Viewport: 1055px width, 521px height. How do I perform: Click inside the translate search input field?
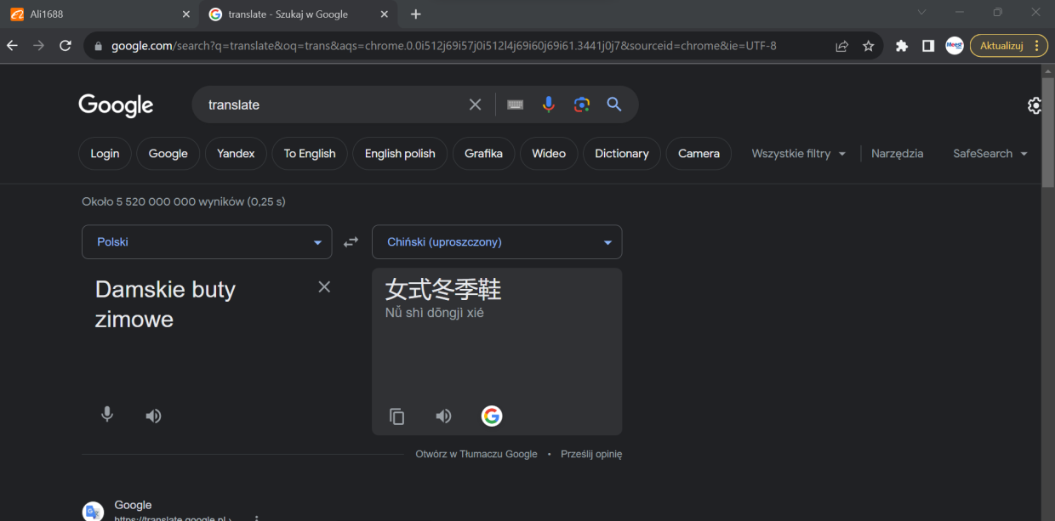[332, 105]
